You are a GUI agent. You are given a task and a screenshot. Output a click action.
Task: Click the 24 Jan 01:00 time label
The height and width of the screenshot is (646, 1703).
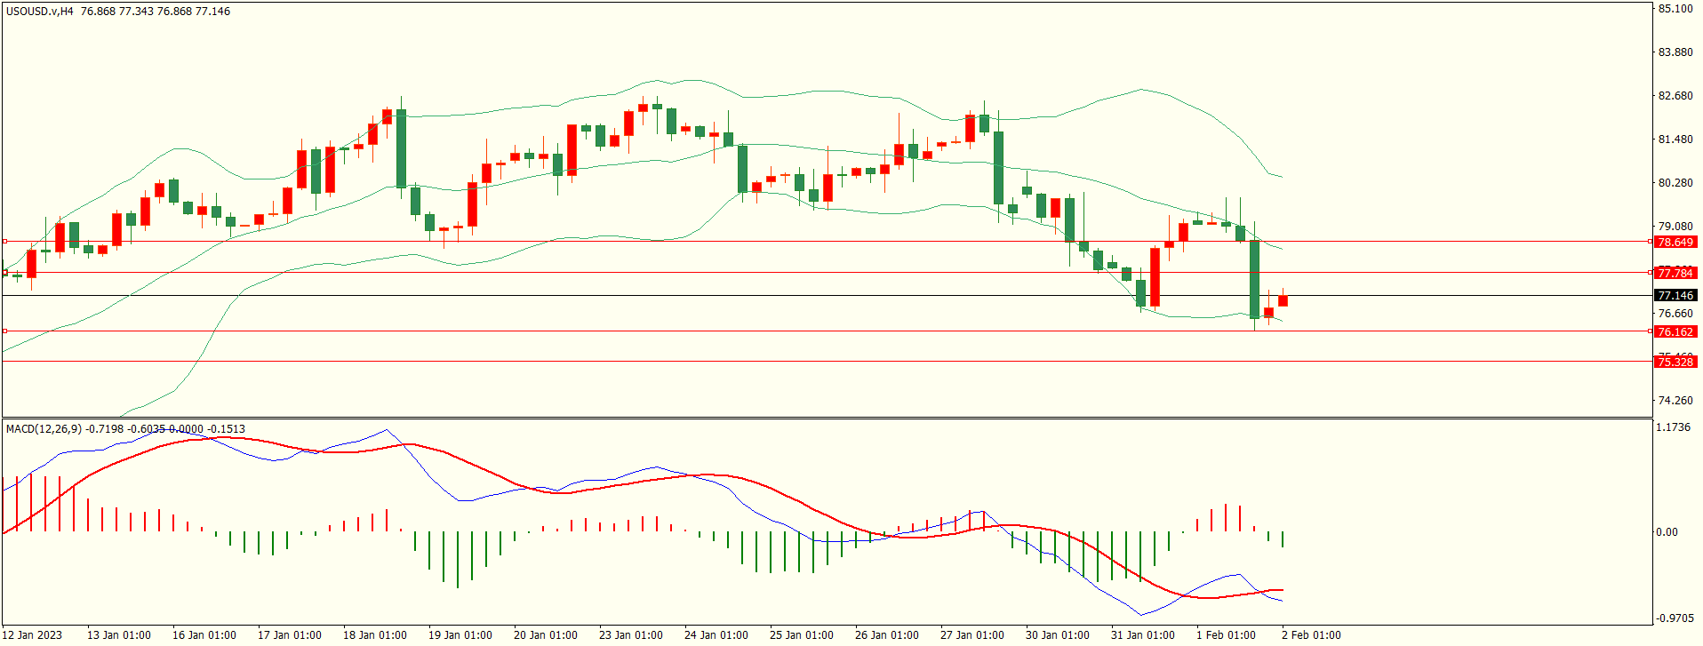pyautogui.click(x=716, y=634)
